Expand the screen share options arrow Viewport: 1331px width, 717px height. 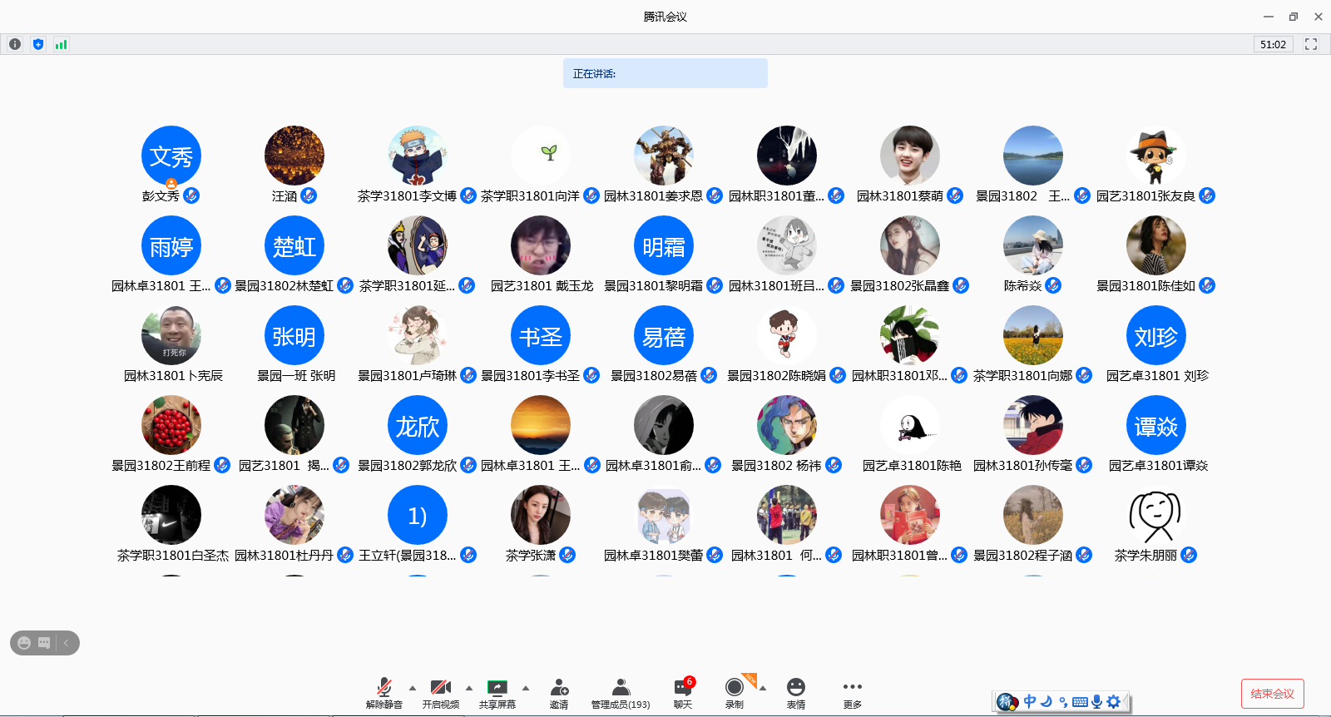click(x=526, y=688)
